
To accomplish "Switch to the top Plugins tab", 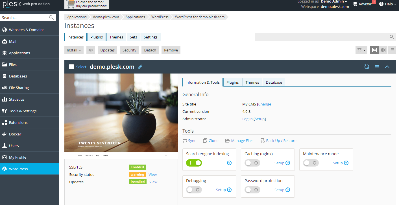I will [97, 37].
